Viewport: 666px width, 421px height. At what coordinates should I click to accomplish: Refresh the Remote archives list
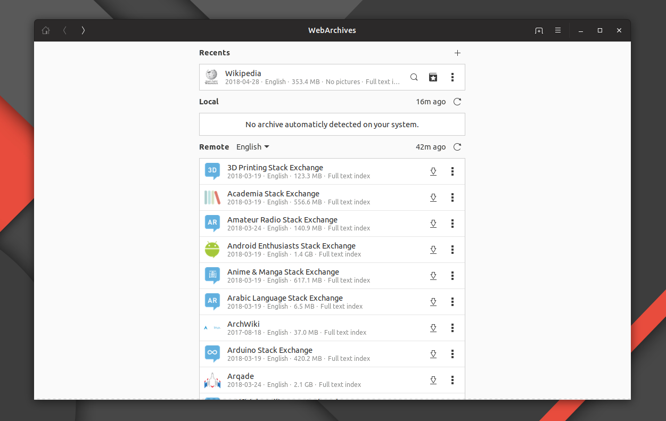click(x=457, y=147)
